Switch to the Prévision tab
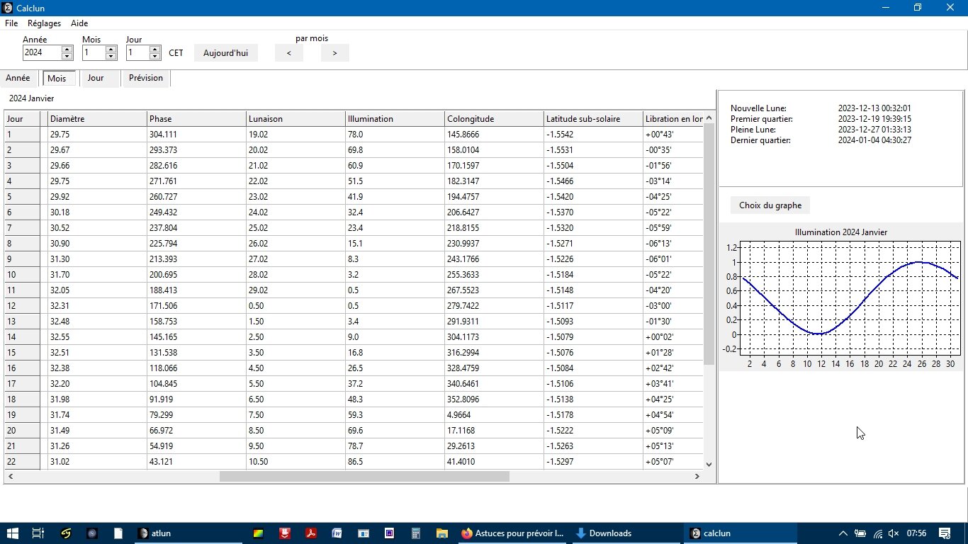 [x=146, y=78]
